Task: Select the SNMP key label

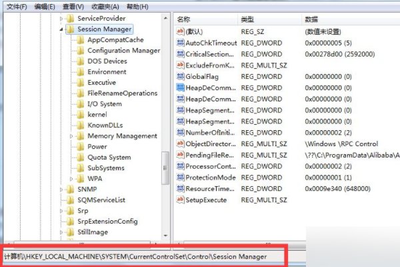Action: 87,190
